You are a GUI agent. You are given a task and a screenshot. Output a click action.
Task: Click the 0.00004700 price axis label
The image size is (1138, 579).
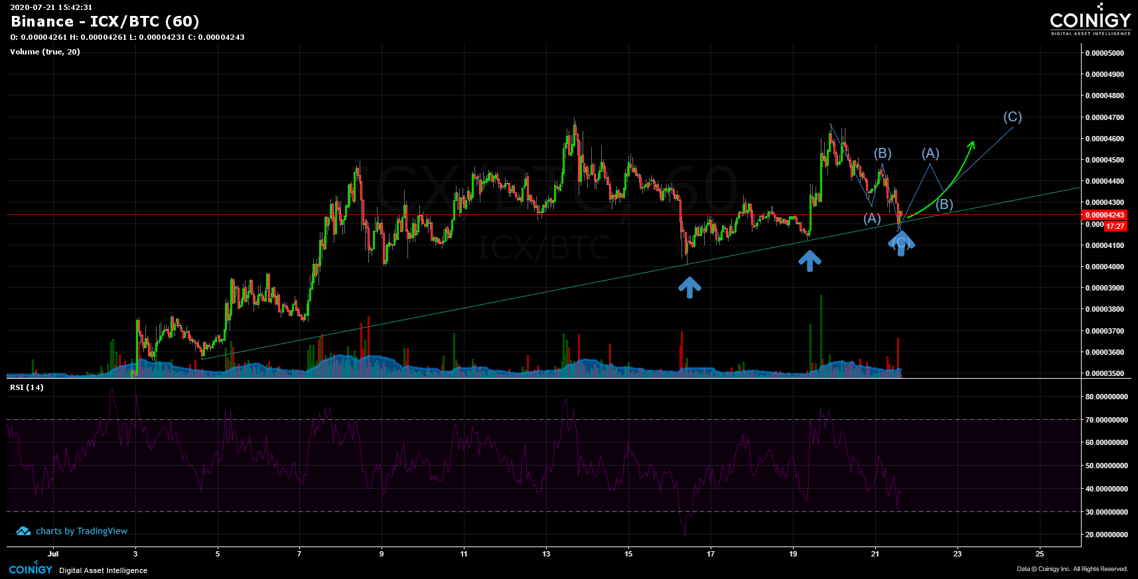point(1105,117)
